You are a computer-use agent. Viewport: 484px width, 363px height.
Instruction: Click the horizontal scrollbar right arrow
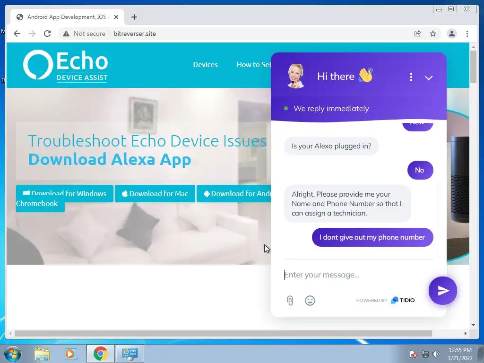pyautogui.click(x=466, y=333)
